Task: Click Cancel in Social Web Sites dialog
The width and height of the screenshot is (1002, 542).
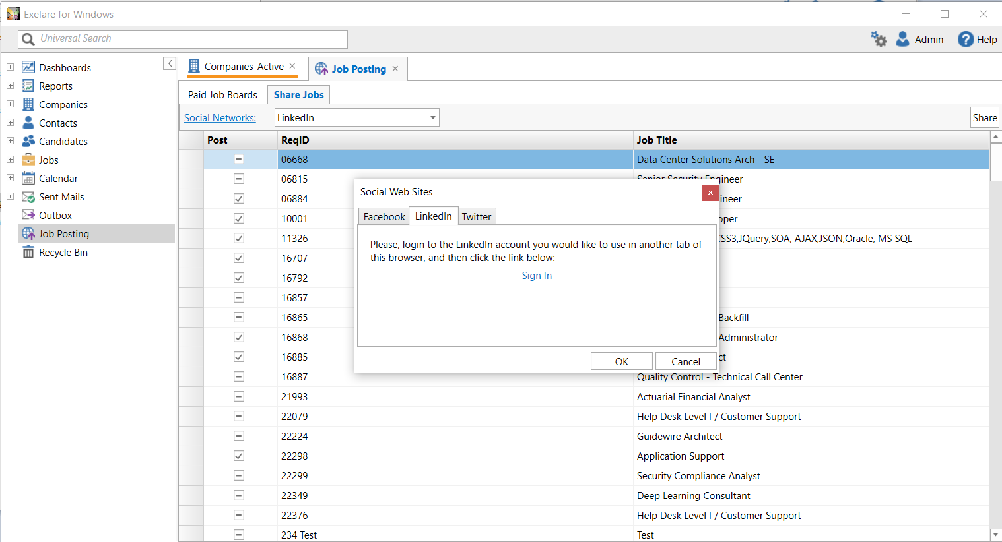Action: [686, 361]
